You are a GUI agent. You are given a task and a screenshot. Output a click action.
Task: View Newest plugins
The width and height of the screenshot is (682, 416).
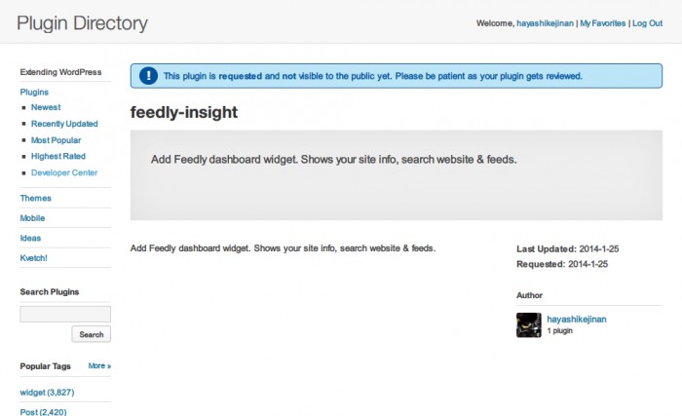[46, 107]
